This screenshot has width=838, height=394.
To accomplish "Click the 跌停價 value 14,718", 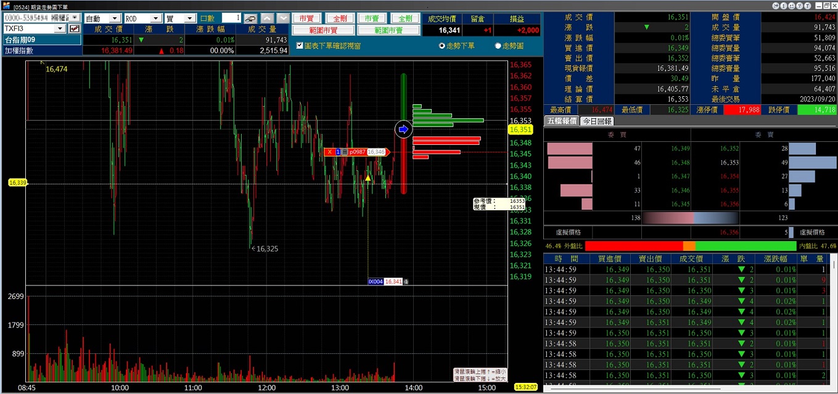I will [x=817, y=110].
